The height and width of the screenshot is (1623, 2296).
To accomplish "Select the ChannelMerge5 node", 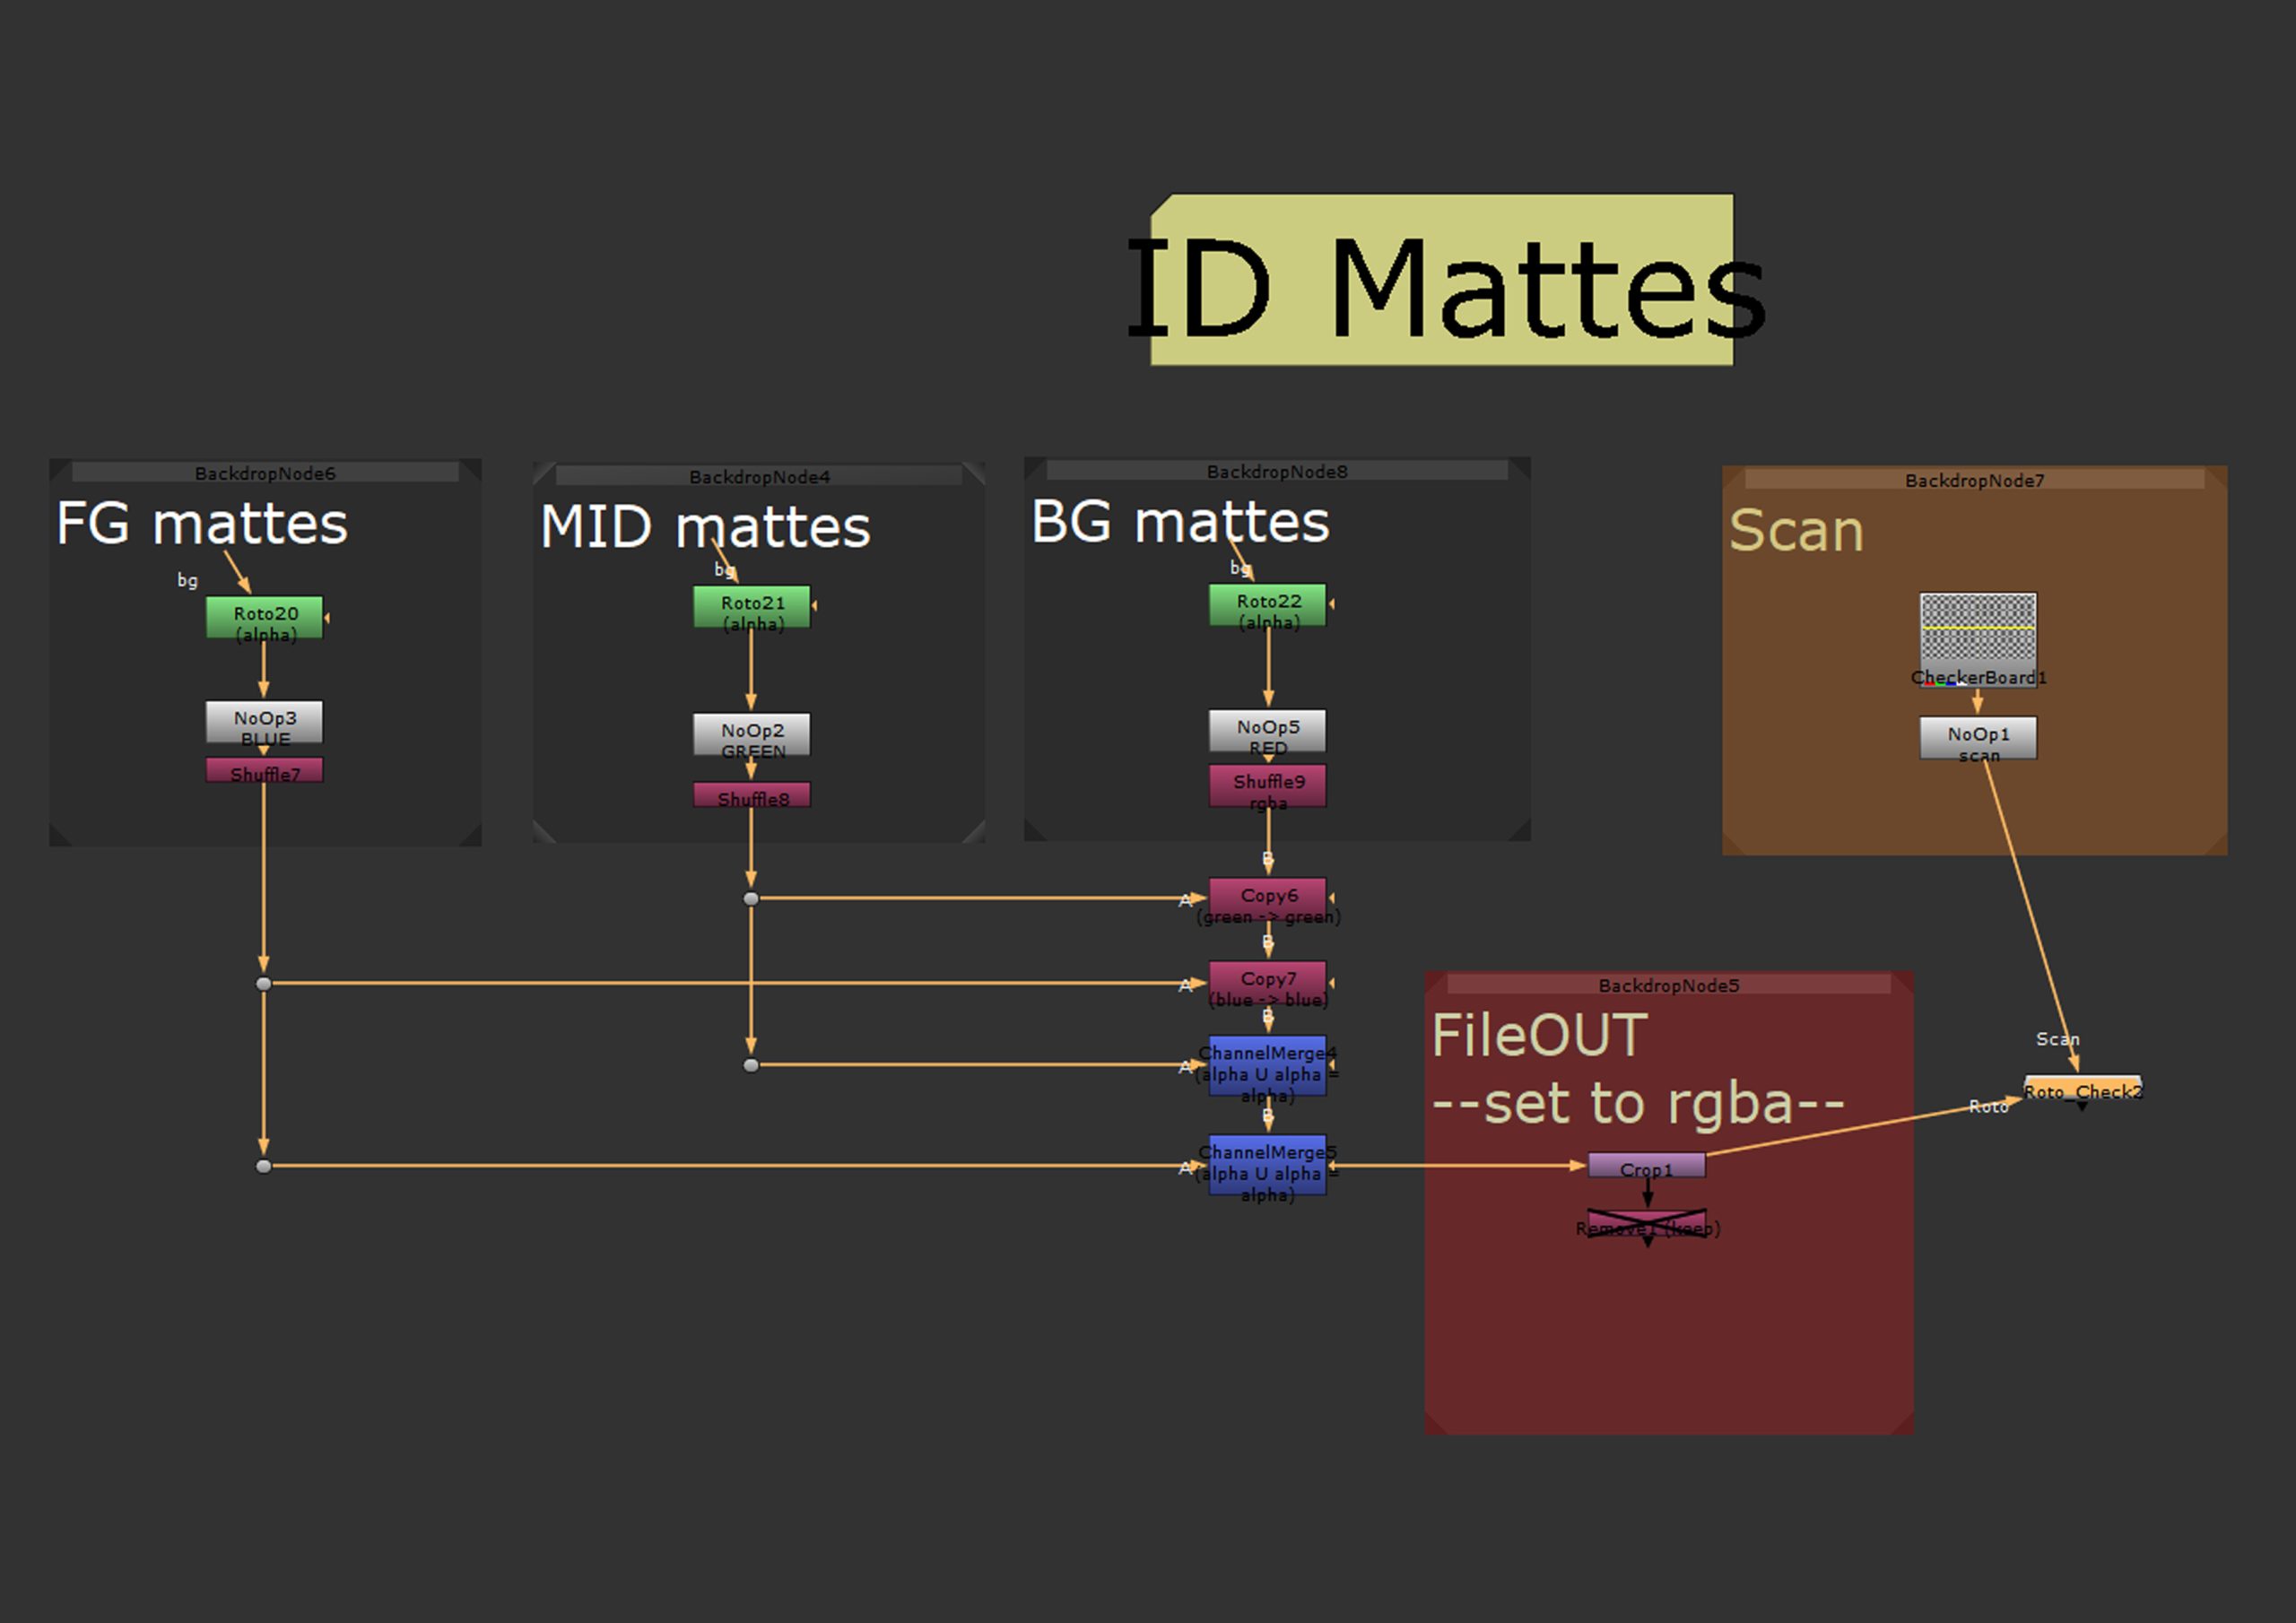I will pyautogui.click(x=1267, y=1165).
